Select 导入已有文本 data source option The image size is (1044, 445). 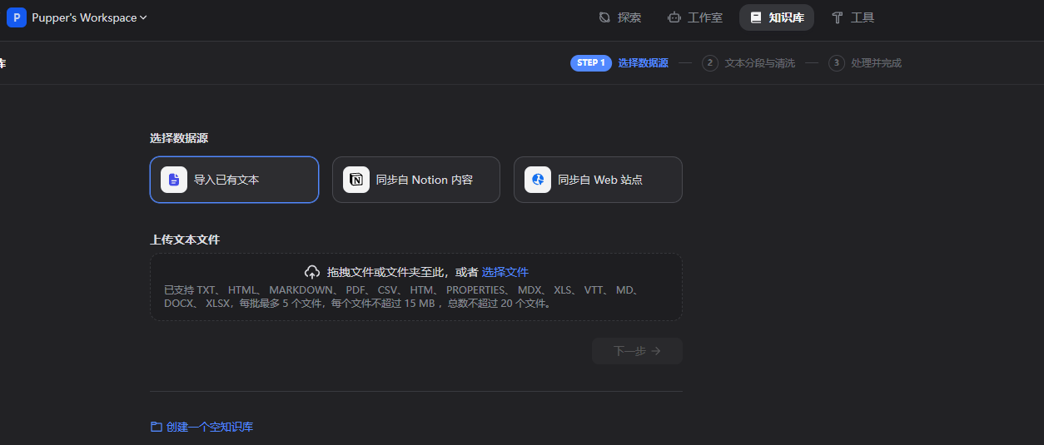click(x=234, y=180)
